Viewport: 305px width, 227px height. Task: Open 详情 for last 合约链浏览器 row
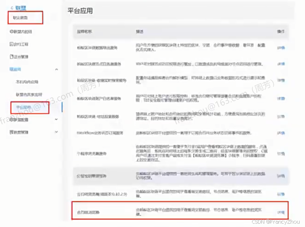[x=281, y=212]
